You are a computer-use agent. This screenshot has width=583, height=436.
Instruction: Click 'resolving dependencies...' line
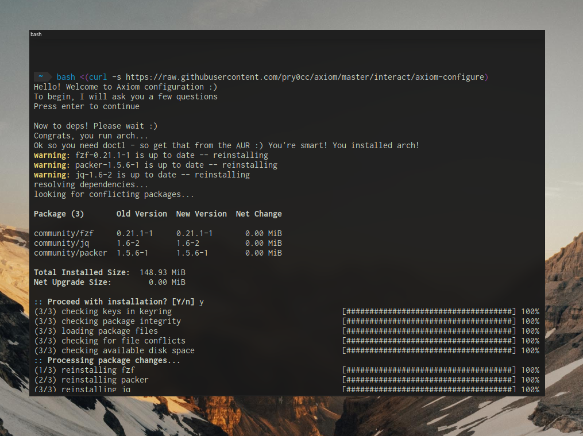coord(91,184)
